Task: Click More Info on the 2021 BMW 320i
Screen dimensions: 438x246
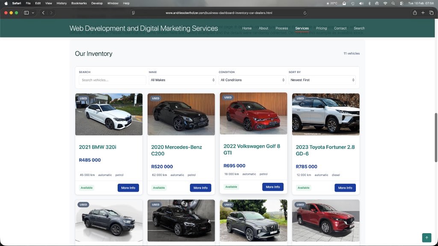Action: [x=128, y=187]
